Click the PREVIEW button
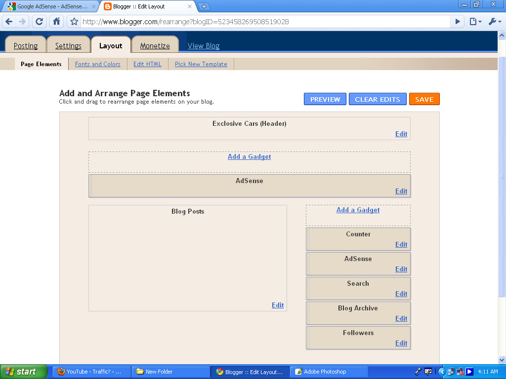Viewport: 506px width, 379px height. (x=325, y=99)
